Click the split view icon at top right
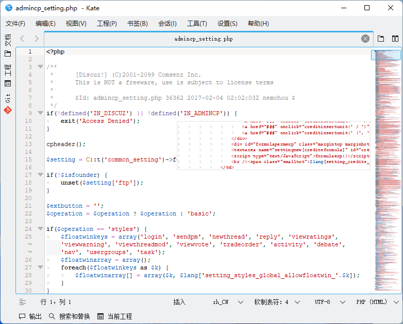Viewport: 403px width, 324px height. (395, 39)
